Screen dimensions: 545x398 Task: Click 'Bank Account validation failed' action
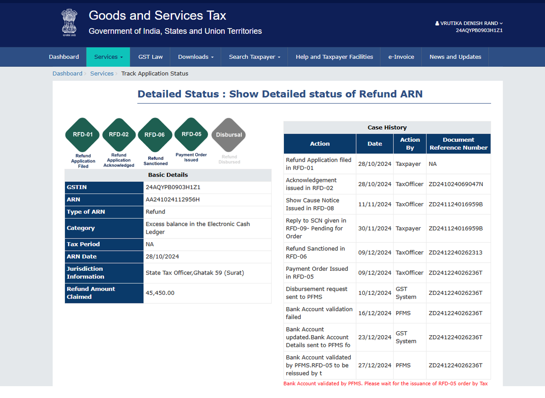coord(319,313)
